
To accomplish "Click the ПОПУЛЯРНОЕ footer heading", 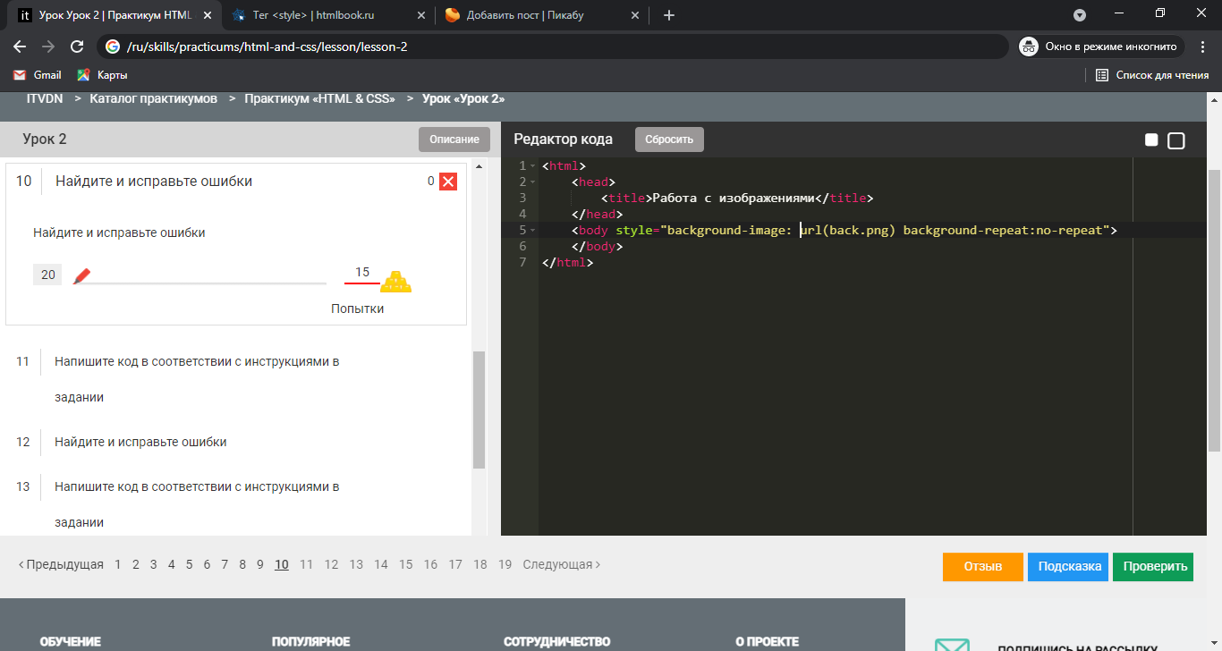I will pyautogui.click(x=310, y=642).
